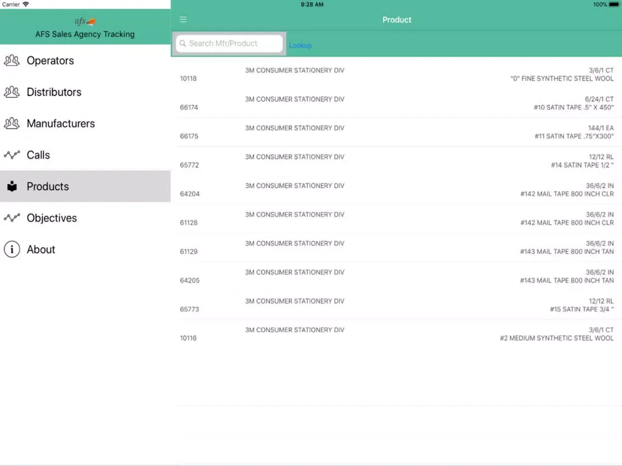Screen dimensions: 622x466
Task: Open the Distributors menu item
Action: click(85, 92)
